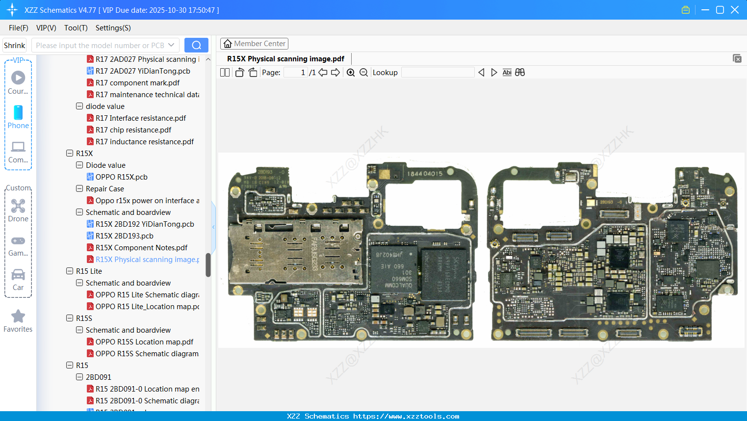Viewport: 747px width, 421px height.
Task: Collapse the R15S node
Action: pyautogui.click(x=70, y=318)
